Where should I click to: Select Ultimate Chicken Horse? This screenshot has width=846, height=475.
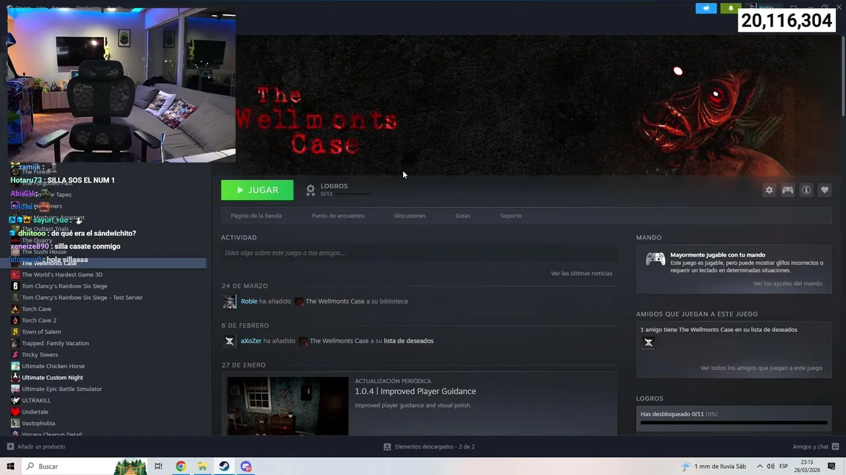(53, 366)
